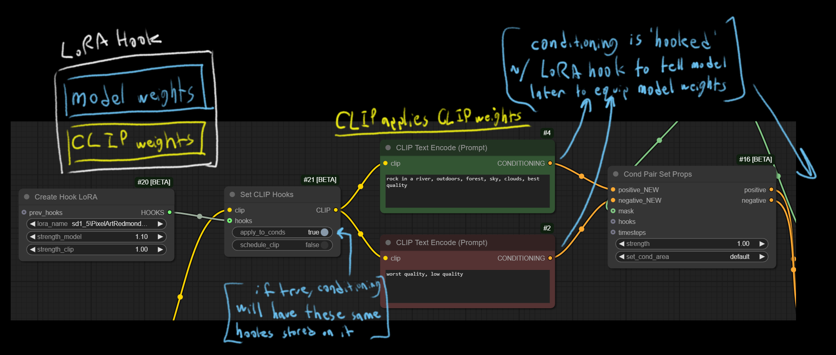
Task: Adjust the strength value field in Cond Pair Set Props
Action: point(691,244)
